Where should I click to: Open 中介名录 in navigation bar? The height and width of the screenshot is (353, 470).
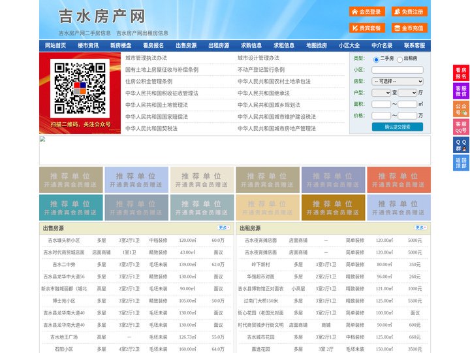pyautogui.click(x=382, y=46)
